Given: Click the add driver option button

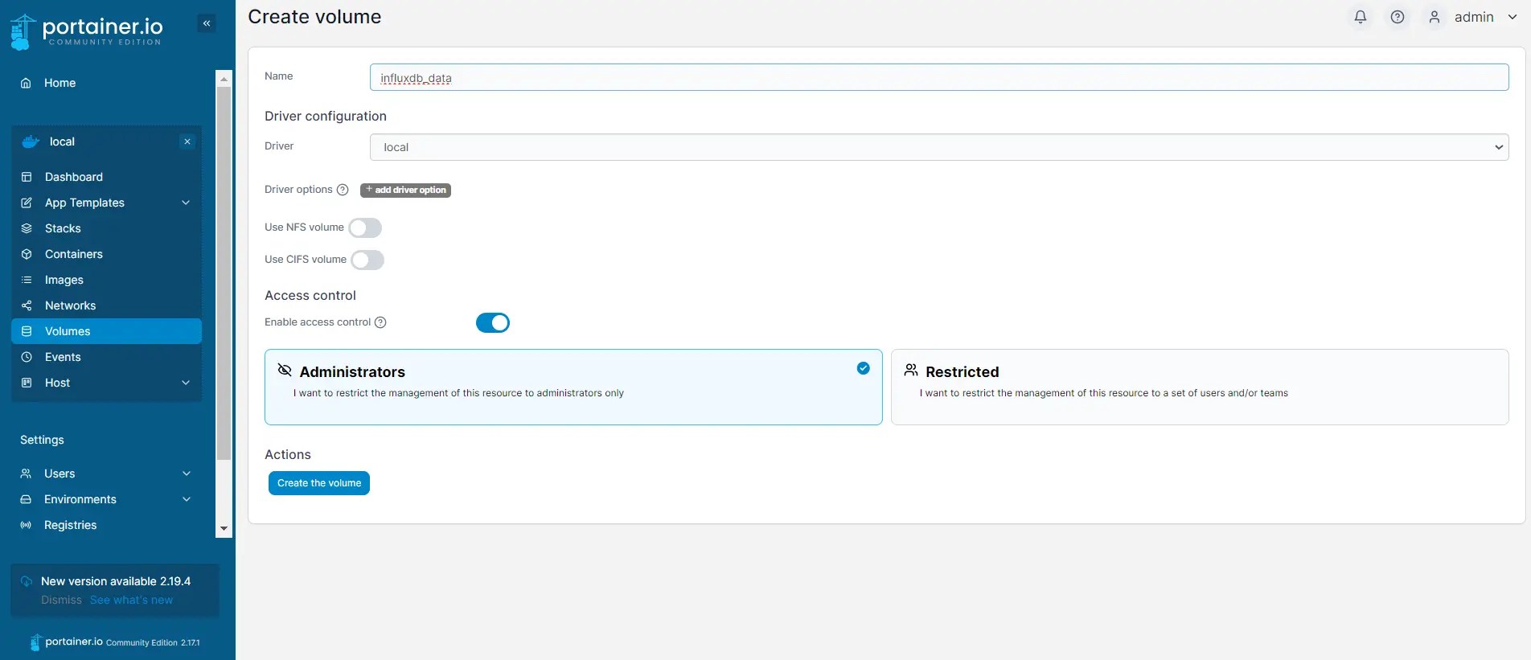Looking at the screenshot, I should [x=405, y=190].
